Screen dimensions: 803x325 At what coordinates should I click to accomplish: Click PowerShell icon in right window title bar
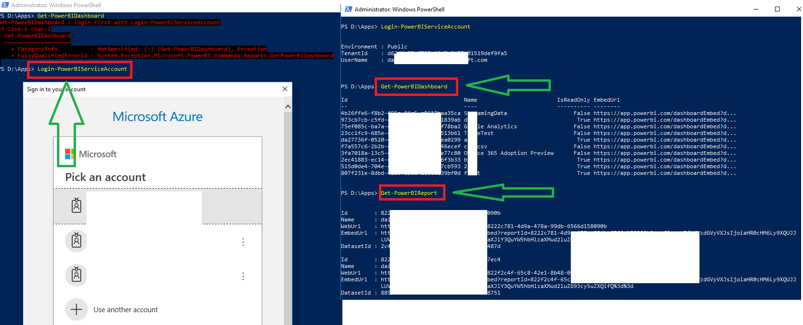tap(349, 9)
